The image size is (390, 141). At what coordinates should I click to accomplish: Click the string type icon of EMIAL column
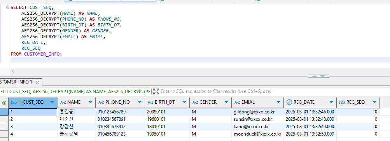pos(237,102)
